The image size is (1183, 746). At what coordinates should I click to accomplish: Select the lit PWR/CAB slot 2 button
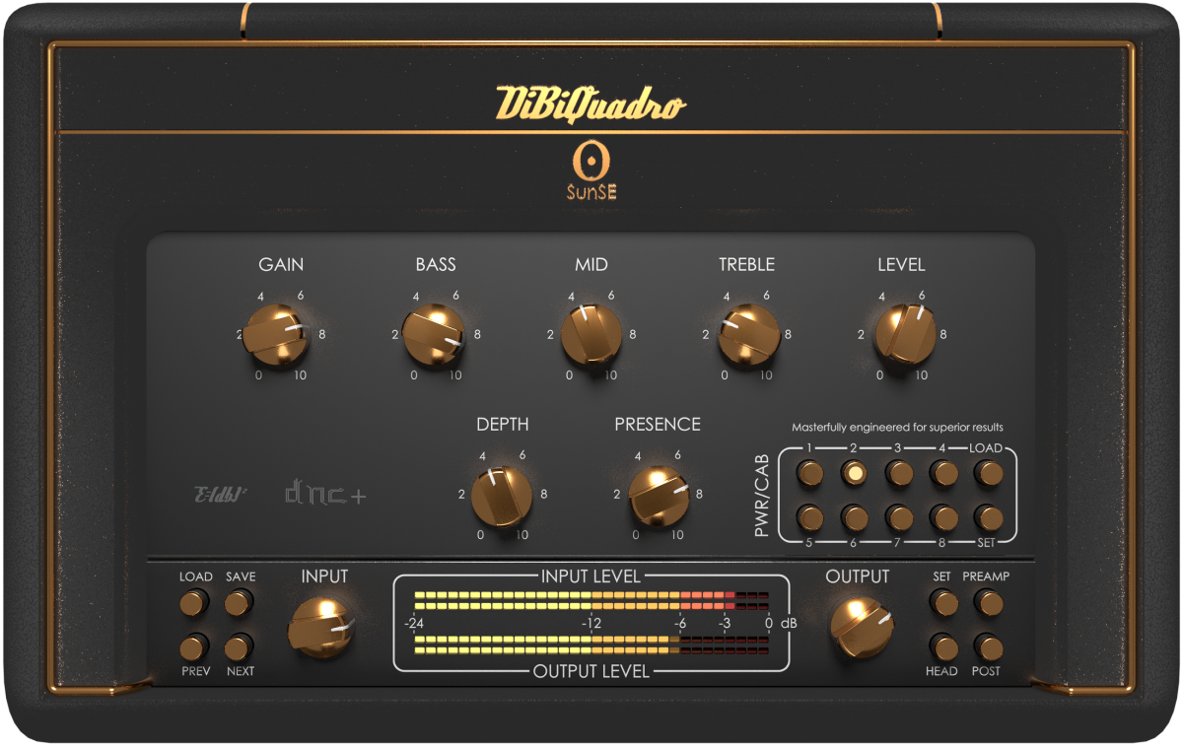point(854,474)
